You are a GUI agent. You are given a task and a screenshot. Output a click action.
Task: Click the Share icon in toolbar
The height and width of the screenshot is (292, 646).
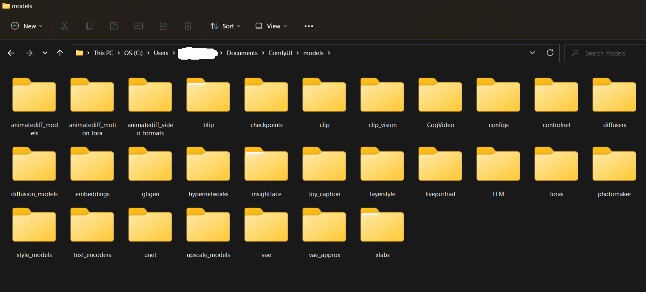tap(163, 26)
